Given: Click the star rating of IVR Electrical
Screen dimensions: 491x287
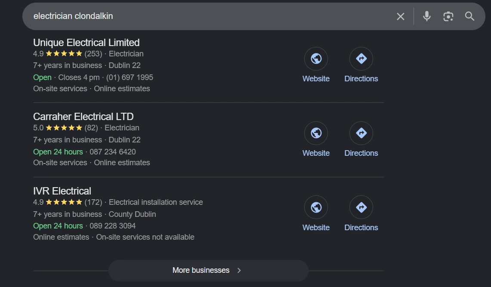Looking at the screenshot, I should pyautogui.click(x=64, y=202).
